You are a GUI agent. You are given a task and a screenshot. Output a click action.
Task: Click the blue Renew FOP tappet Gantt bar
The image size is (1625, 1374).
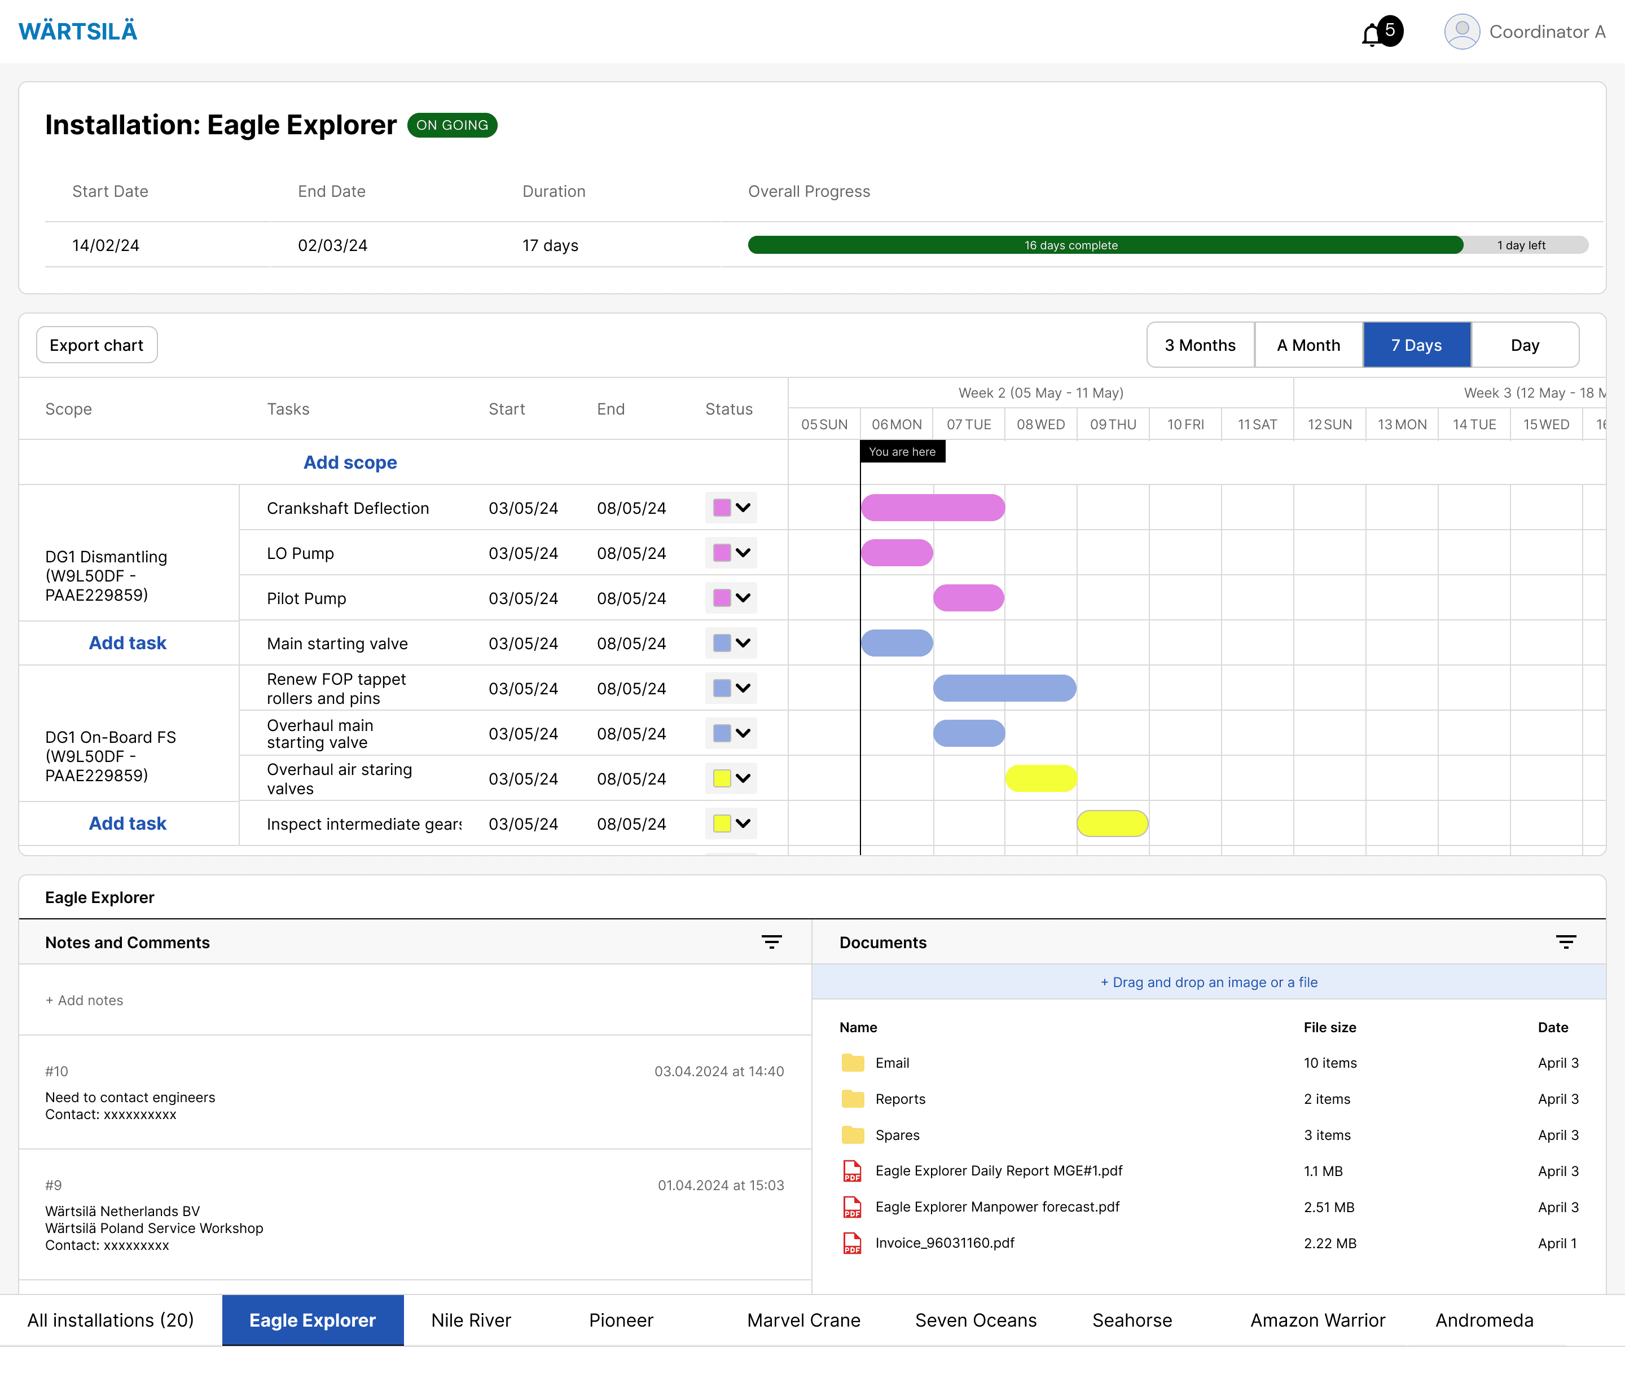tap(1005, 689)
